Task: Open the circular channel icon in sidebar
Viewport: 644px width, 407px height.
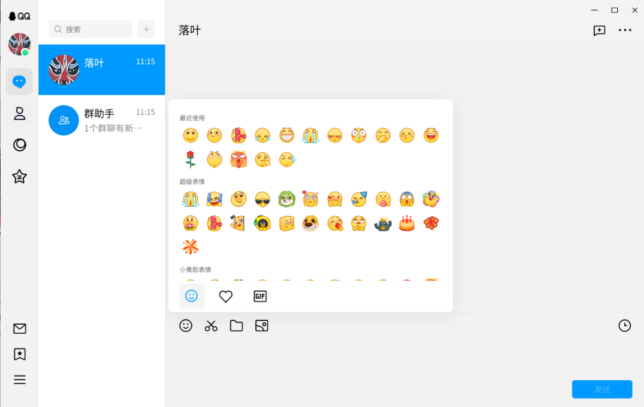Action: (x=20, y=145)
